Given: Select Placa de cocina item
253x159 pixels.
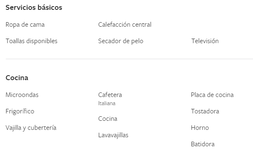Looking at the screenshot, I should [212, 95].
